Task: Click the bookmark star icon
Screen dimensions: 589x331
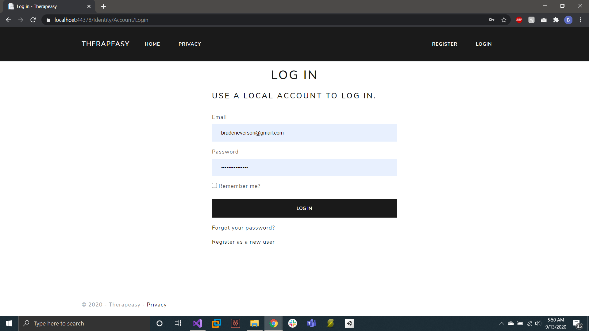Action: pyautogui.click(x=504, y=20)
